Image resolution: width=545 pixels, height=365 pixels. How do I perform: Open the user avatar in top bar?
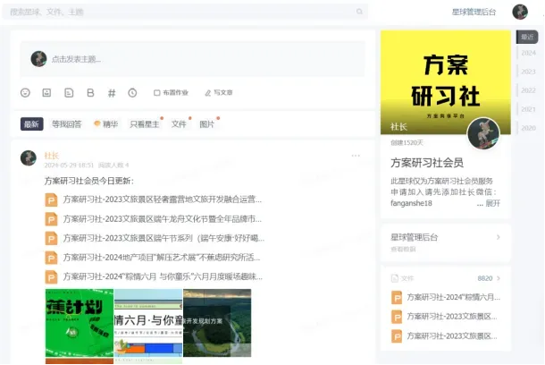pyautogui.click(x=520, y=12)
